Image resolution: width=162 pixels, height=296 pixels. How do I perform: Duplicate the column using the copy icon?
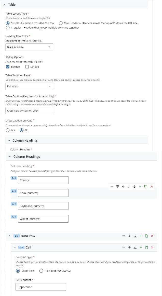click(x=146, y=187)
